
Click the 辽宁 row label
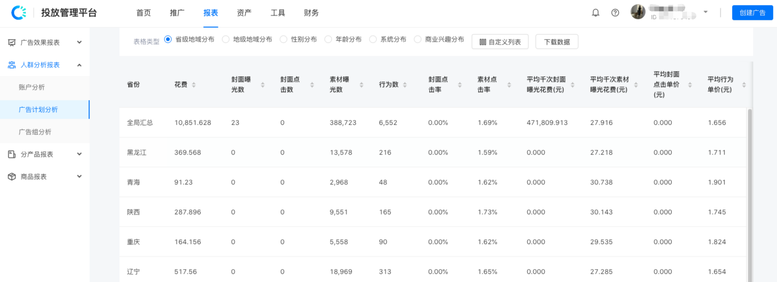tap(133, 272)
